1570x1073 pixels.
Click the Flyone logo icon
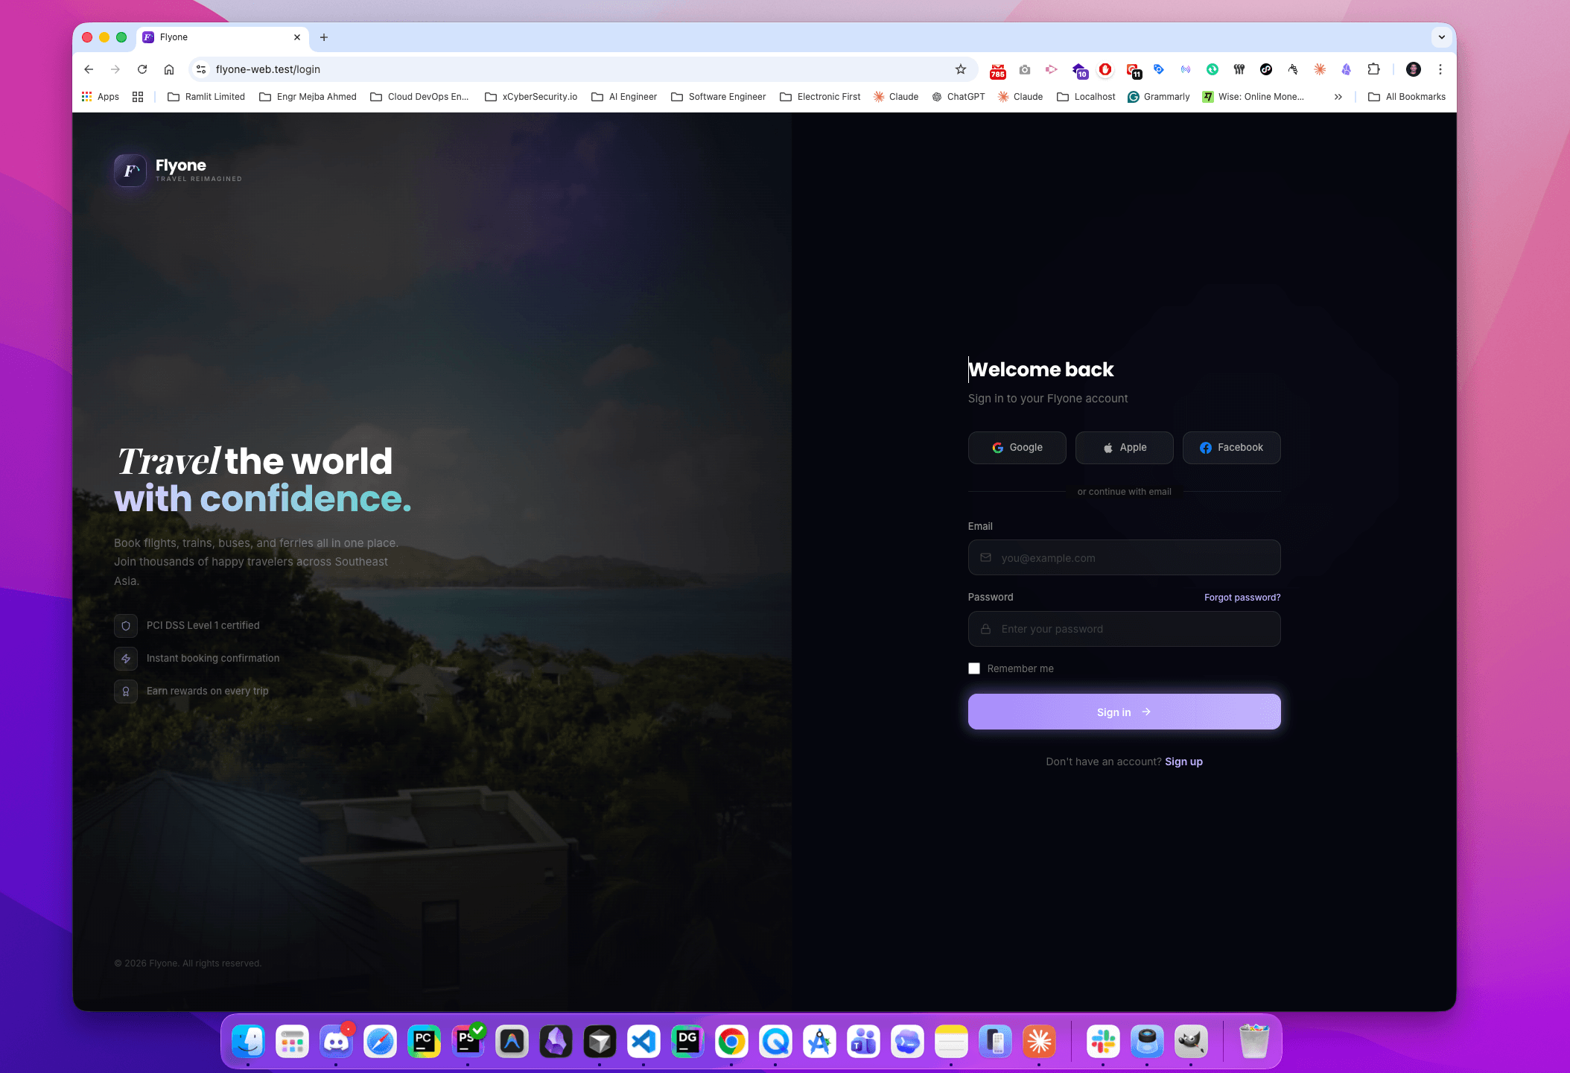coord(130,171)
